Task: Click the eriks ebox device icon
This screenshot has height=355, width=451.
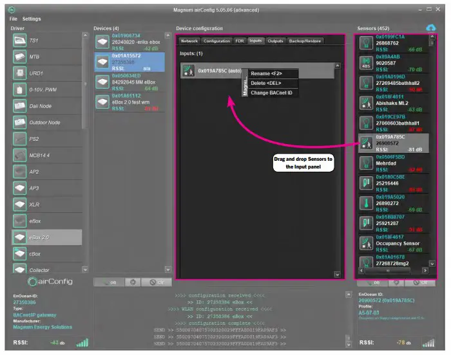Action: (102, 42)
